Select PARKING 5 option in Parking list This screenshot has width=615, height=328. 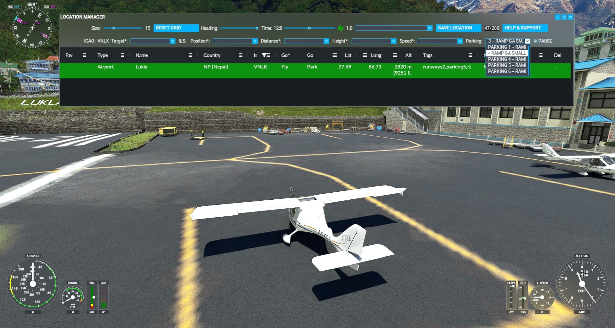[507, 65]
